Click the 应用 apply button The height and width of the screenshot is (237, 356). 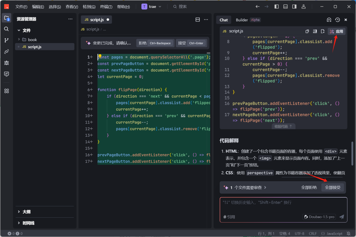(336, 31)
